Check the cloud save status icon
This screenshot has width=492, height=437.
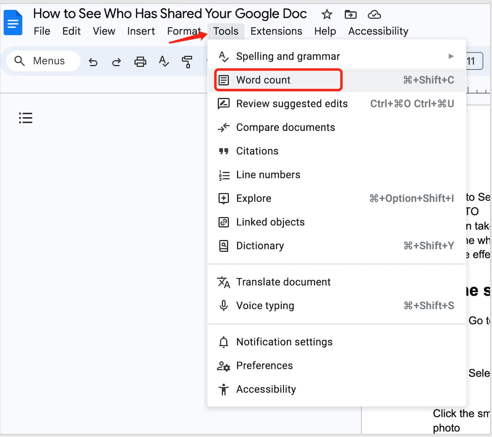coord(374,15)
